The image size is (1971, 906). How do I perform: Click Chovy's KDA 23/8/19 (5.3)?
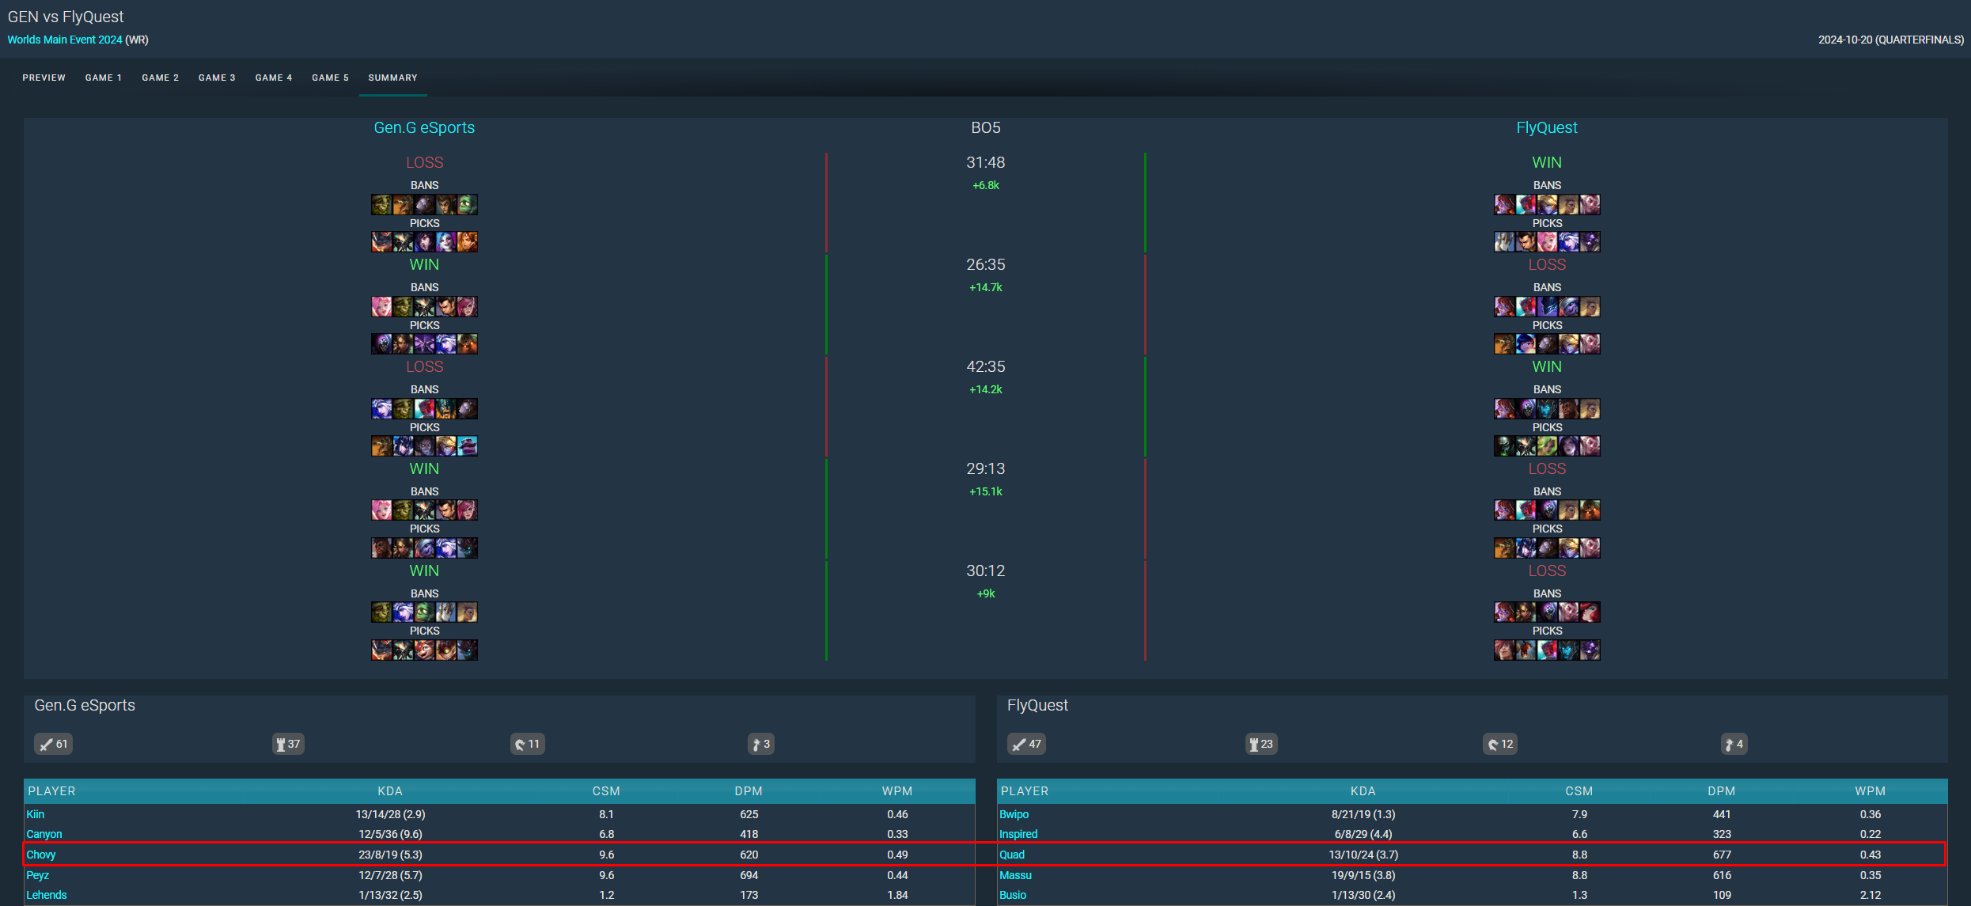click(x=391, y=855)
